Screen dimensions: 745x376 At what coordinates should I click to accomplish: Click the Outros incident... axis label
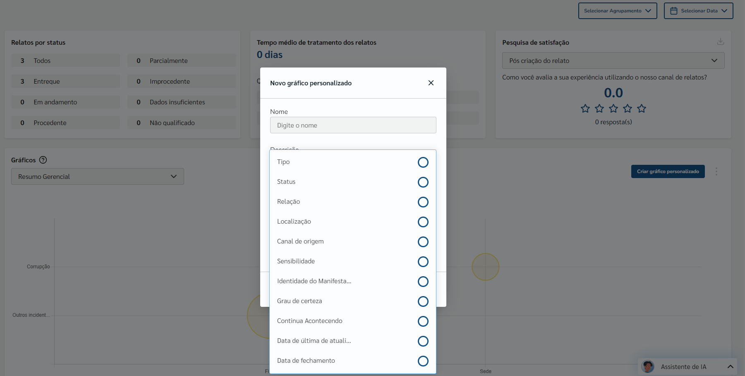31,315
